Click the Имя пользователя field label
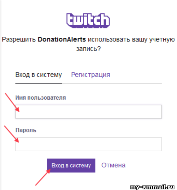The width and height of the screenshot is (177, 190). [41, 98]
